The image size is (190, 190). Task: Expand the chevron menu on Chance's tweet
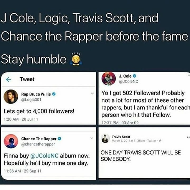[x=92, y=138]
